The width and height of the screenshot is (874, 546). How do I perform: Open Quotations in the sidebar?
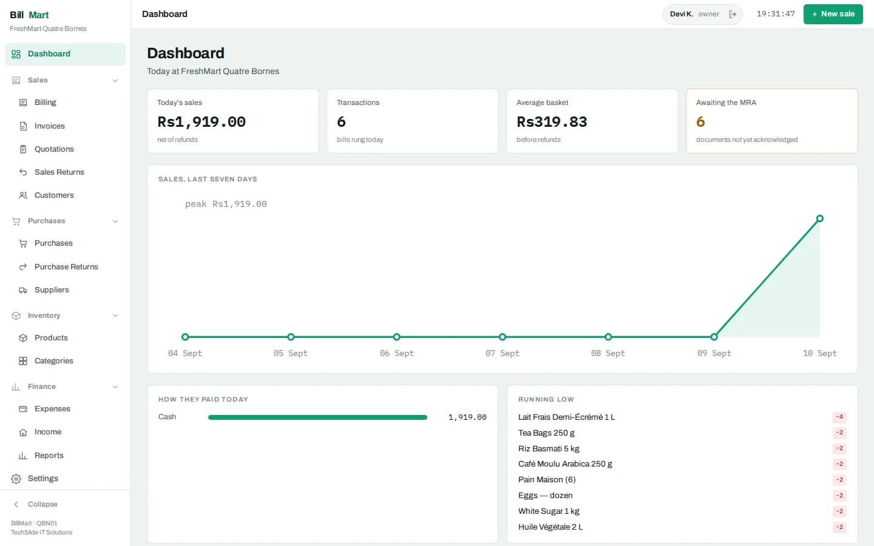coord(65,149)
